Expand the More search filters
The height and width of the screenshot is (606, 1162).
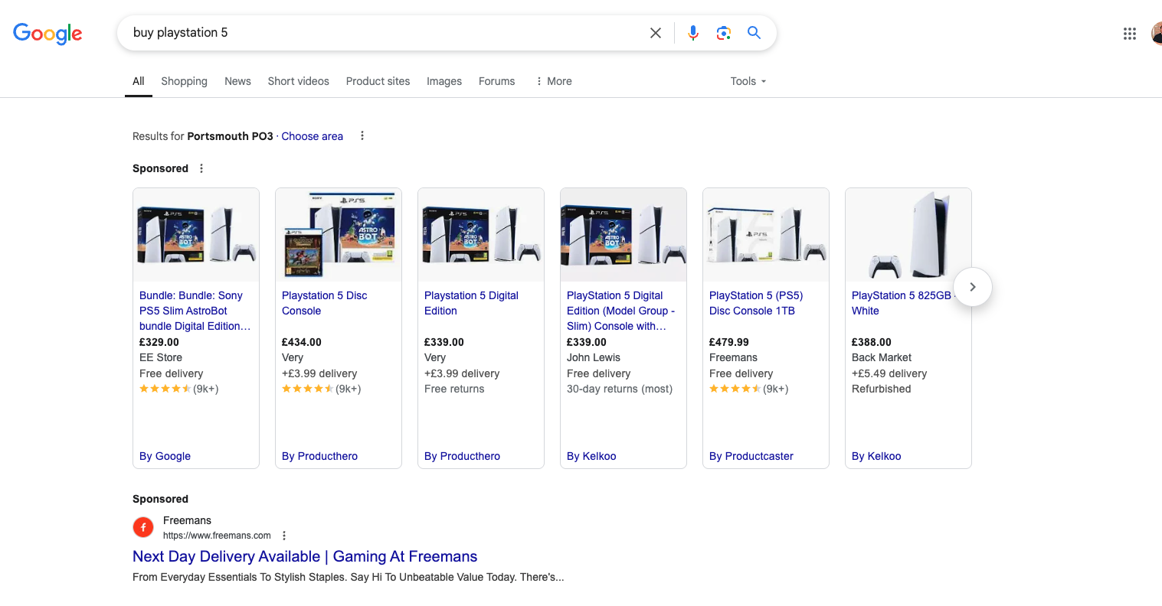coord(554,81)
